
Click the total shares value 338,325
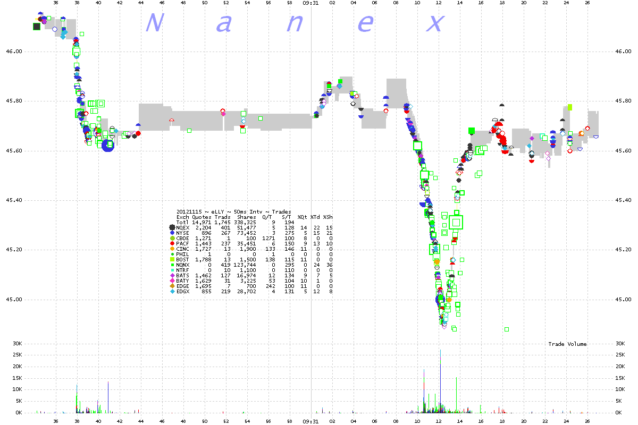pos(245,222)
